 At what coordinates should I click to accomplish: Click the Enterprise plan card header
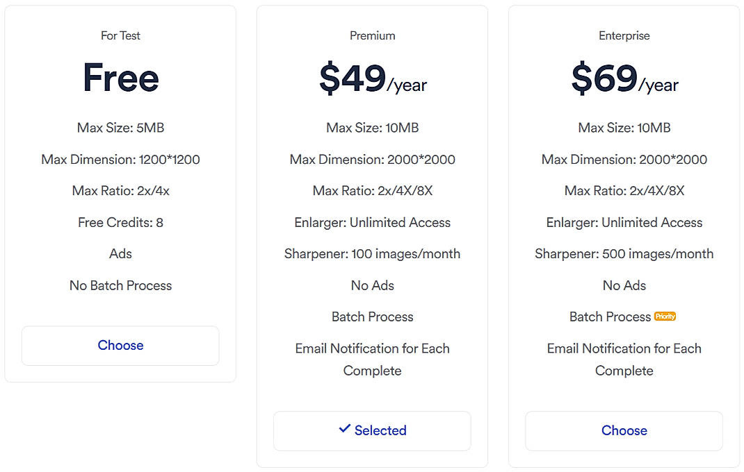tap(624, 35)
